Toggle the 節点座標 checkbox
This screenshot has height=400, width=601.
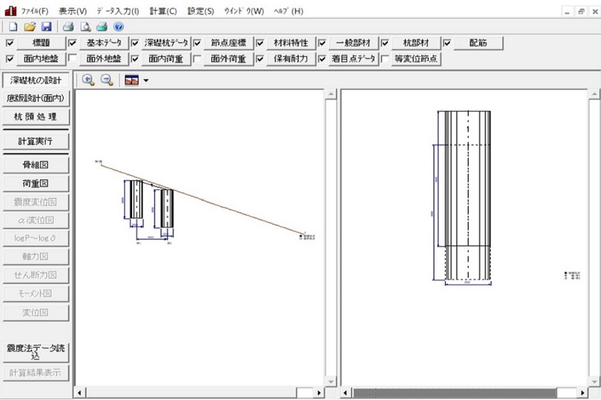pos(197,43)
